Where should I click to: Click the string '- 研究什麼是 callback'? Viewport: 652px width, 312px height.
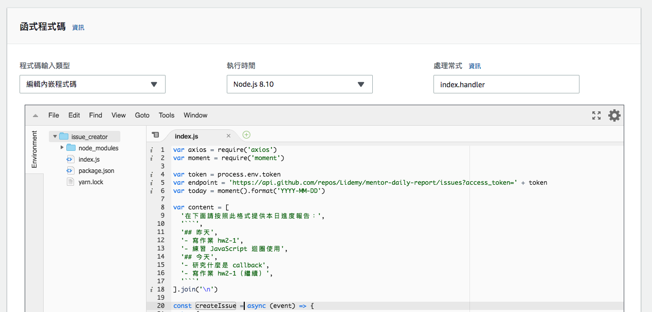[x=225, y=265]
